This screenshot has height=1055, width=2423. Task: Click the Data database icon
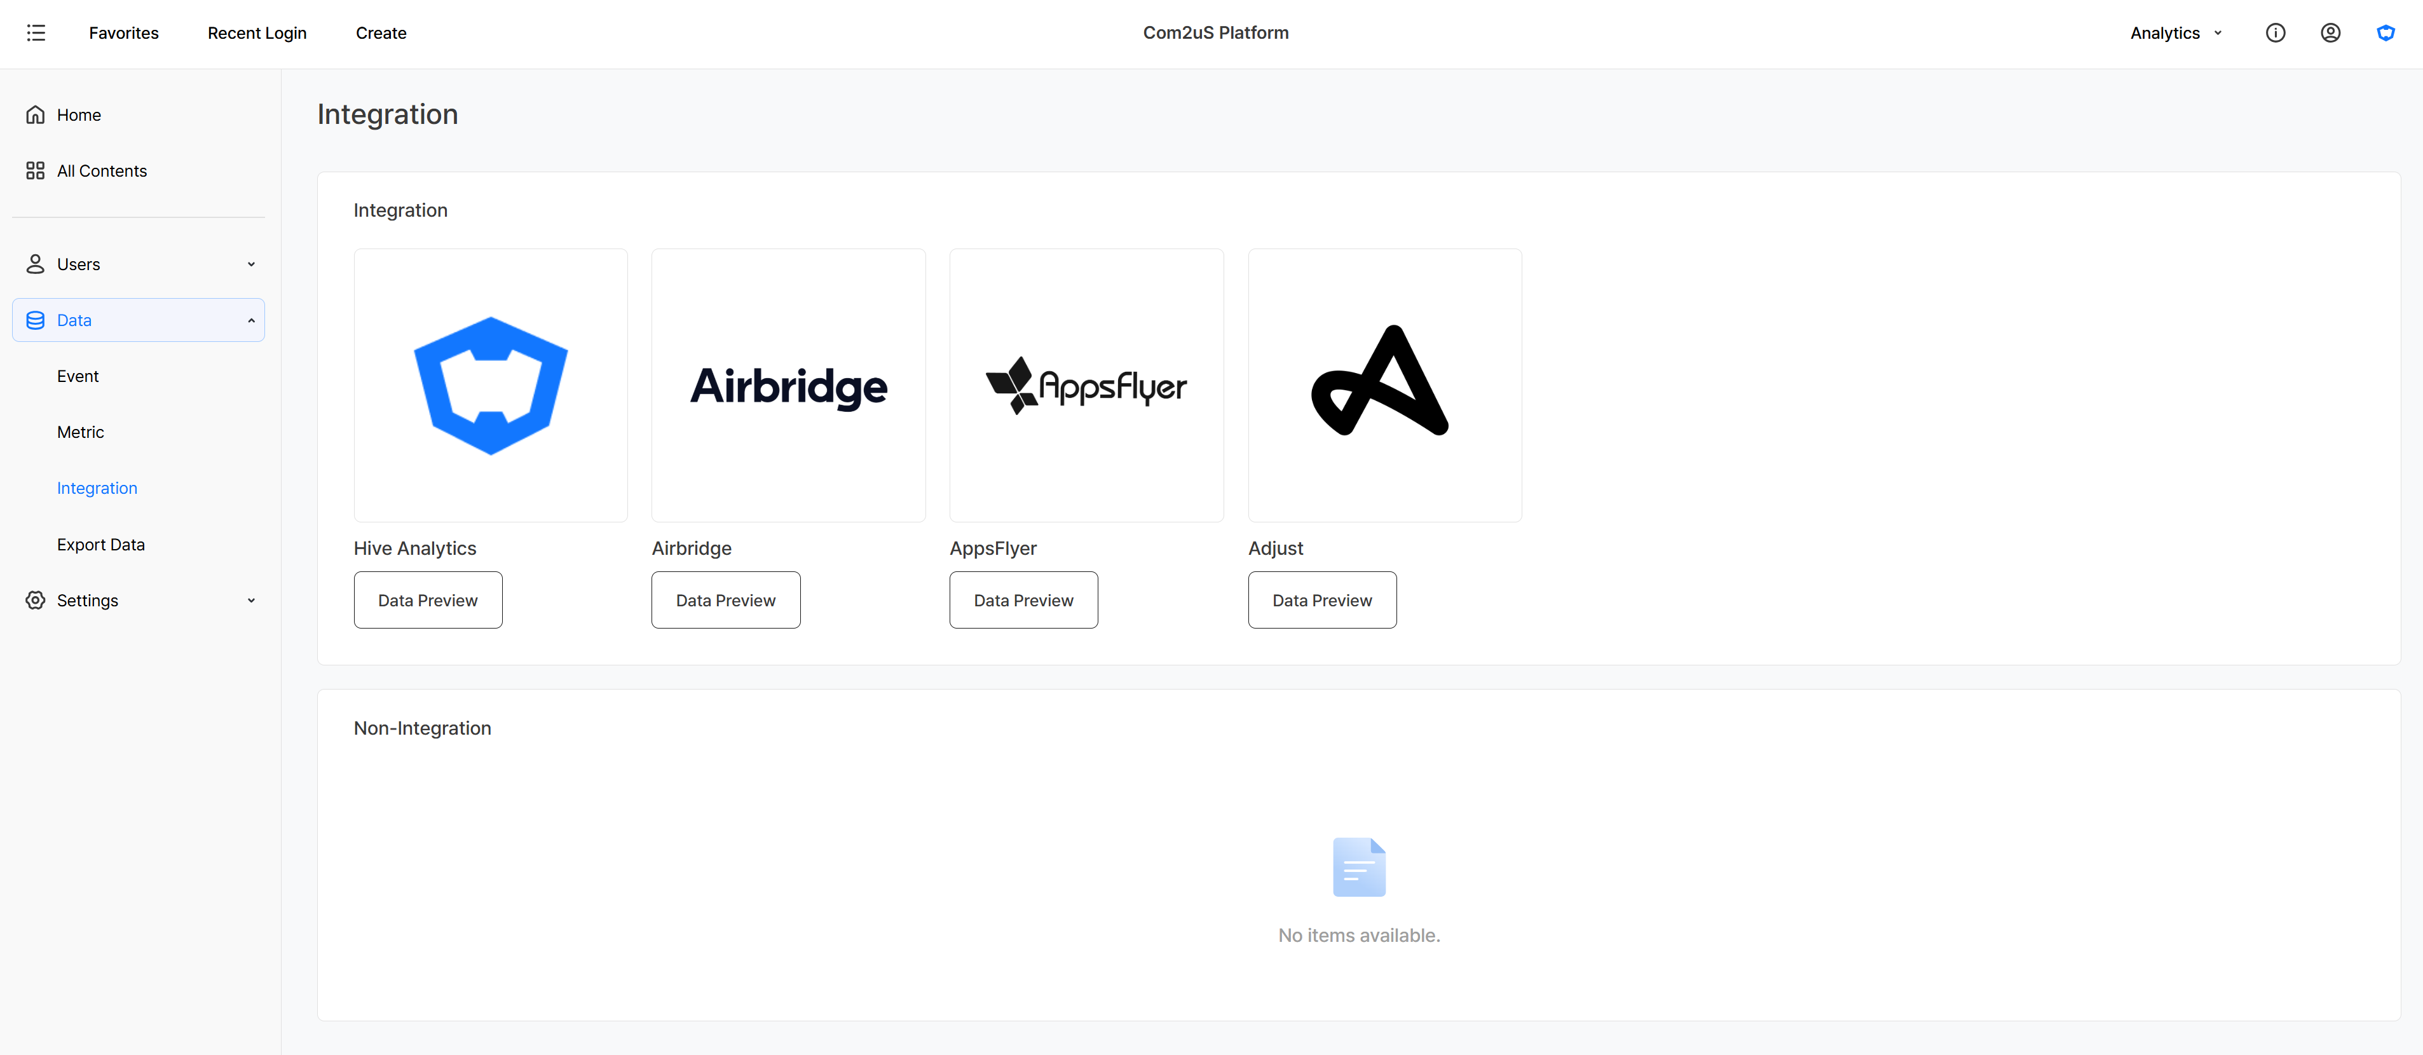click(36, 321)
